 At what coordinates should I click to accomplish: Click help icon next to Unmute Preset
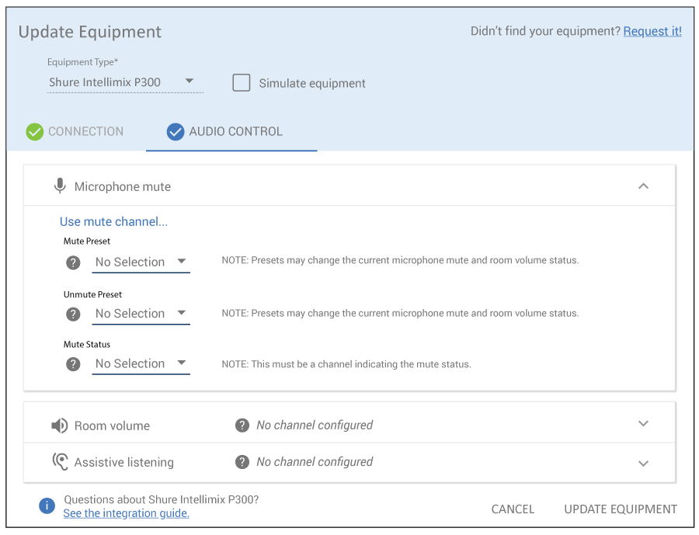(73, 314)
